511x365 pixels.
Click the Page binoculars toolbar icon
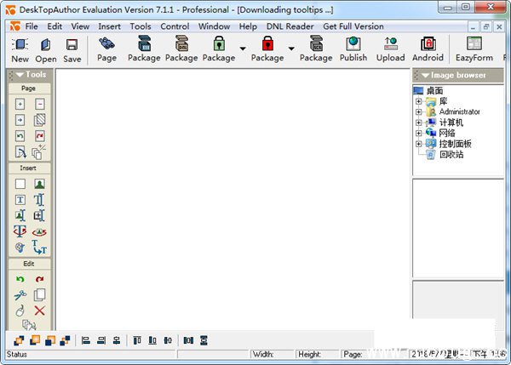point(107,49)
